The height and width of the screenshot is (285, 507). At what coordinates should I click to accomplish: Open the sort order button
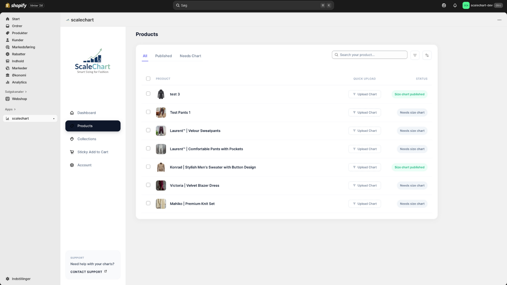tap(427, 55)
